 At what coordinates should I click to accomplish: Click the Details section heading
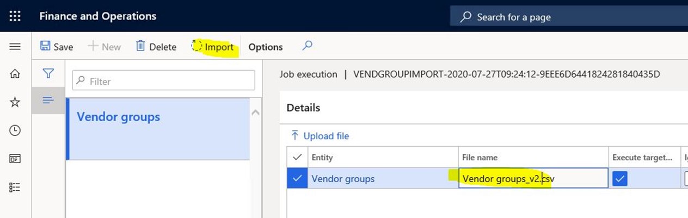pyautogui.click(x=303, y=108)
